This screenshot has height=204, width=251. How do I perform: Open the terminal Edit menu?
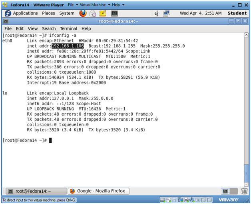pos(20,28)
